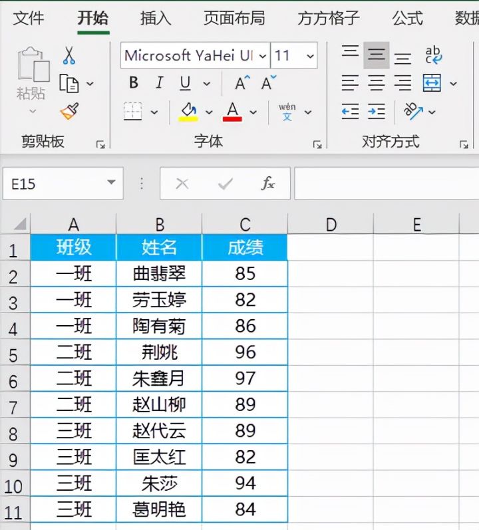Select column C header
This screenshot has height=530, width=479.
point(245,225)
